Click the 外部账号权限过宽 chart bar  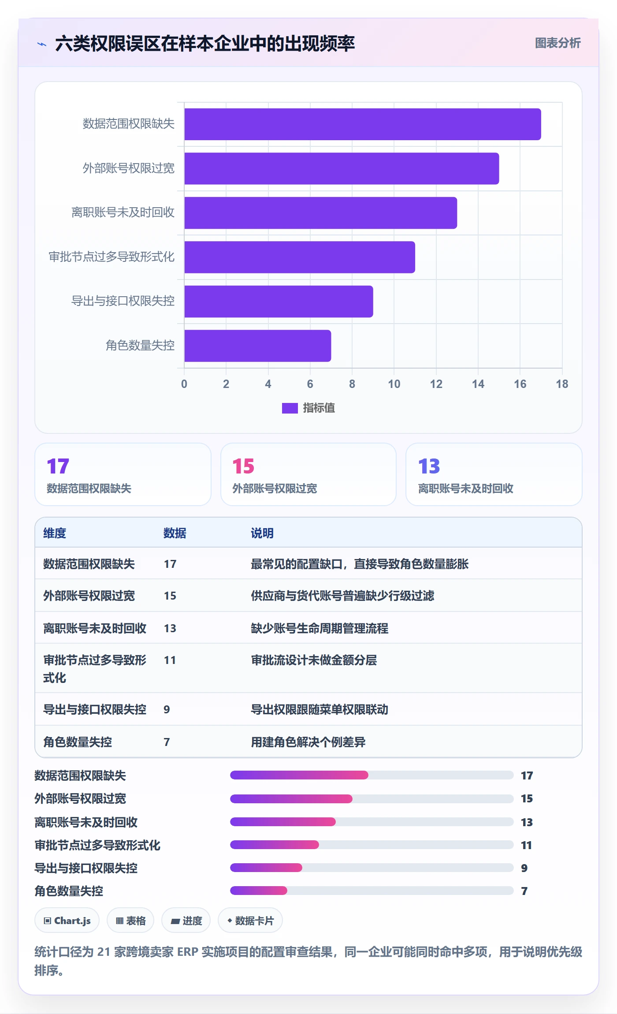point(342,168)
